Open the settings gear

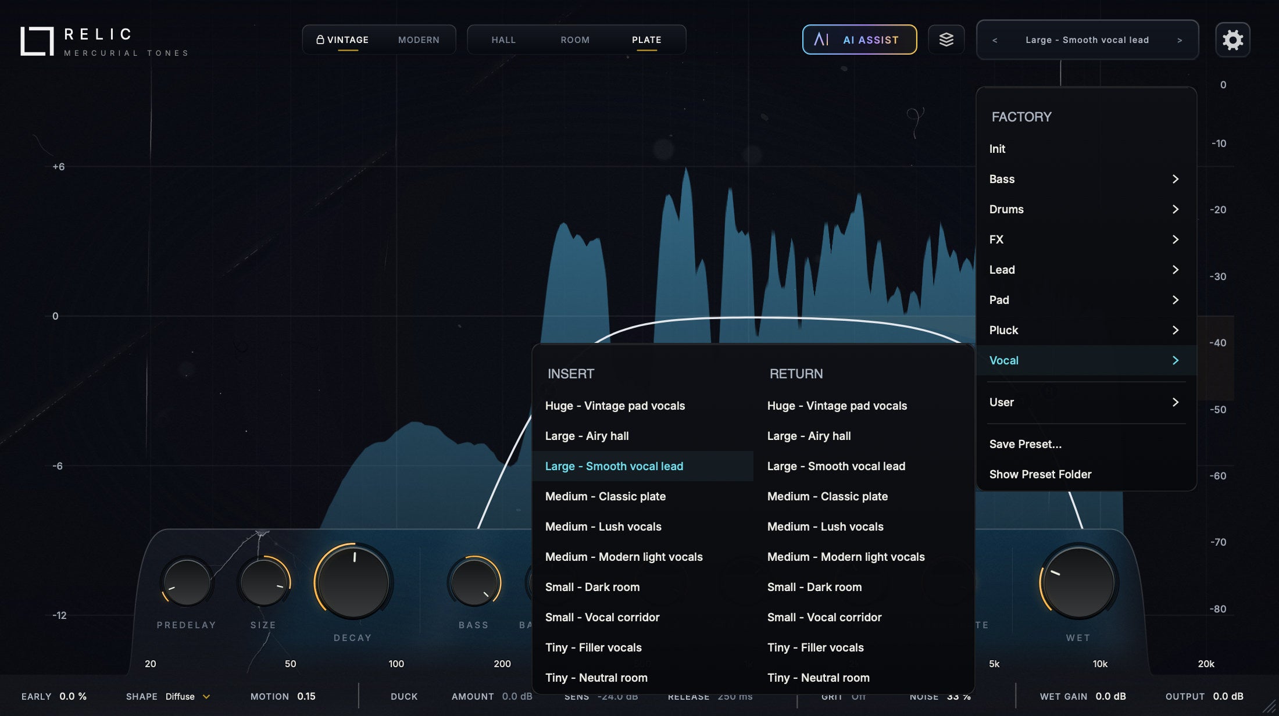1232,40
